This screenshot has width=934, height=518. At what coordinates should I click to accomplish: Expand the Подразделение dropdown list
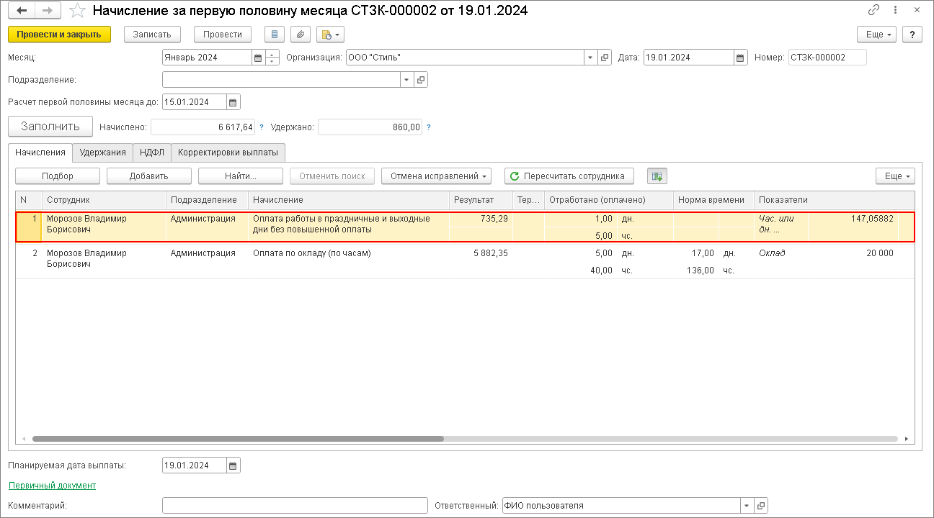click(406, 80)
